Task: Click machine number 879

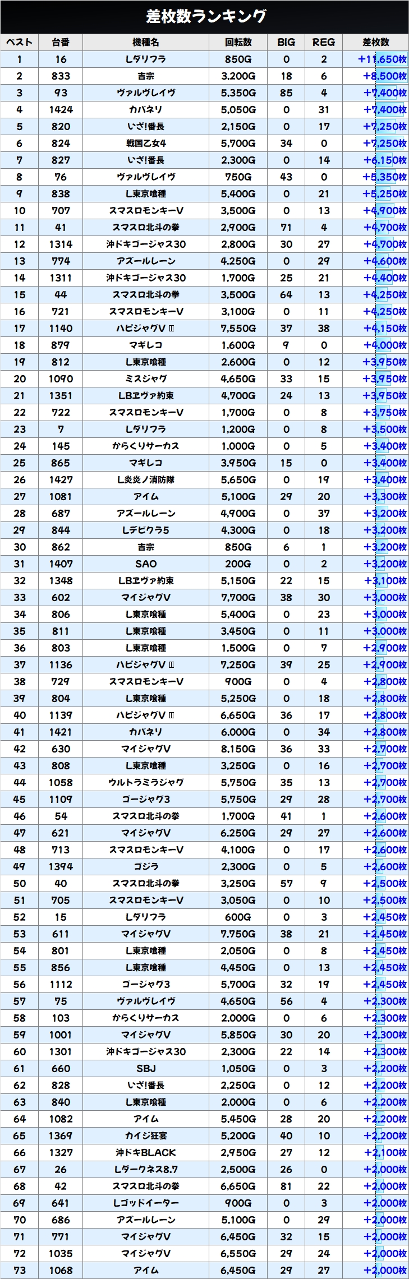Action: [61, 345]
